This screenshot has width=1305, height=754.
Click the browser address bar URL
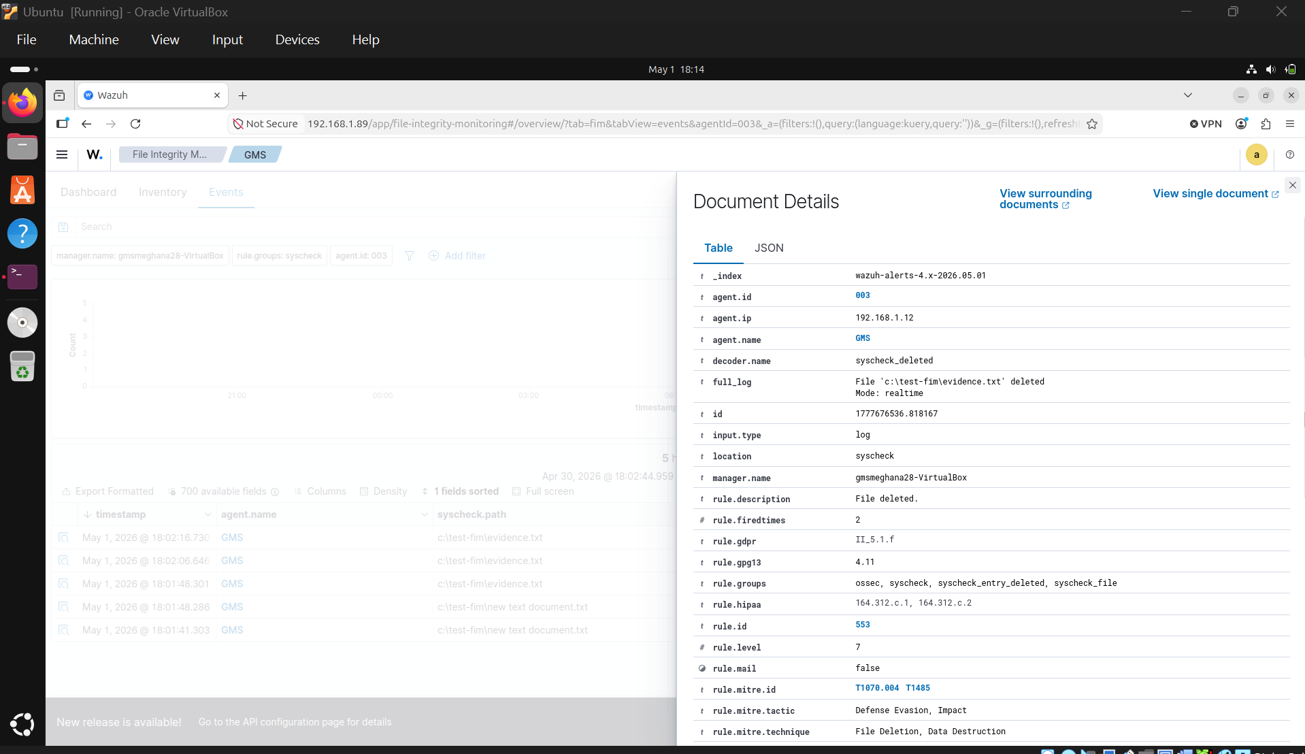(x=693, y=124)
